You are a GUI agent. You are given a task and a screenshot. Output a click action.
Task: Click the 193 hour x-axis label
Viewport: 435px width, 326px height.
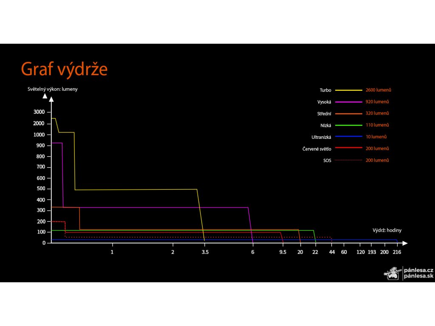[372, 252]
